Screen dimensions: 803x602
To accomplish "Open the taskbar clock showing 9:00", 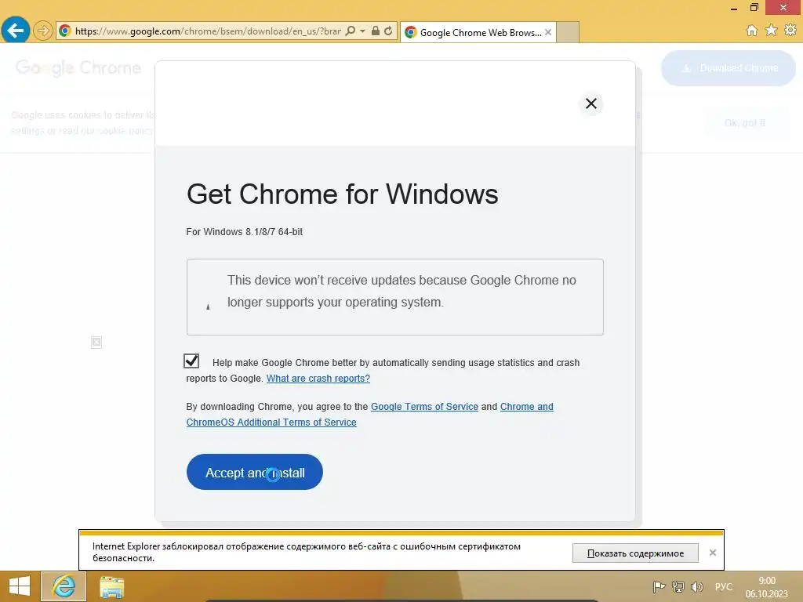I will [x=767, y=587].
